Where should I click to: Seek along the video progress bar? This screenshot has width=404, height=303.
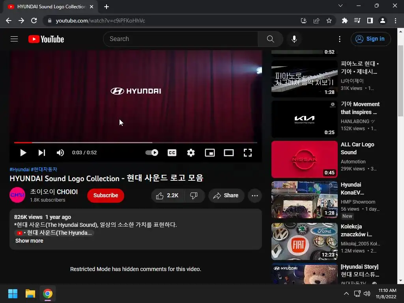[x=136, y=142]
